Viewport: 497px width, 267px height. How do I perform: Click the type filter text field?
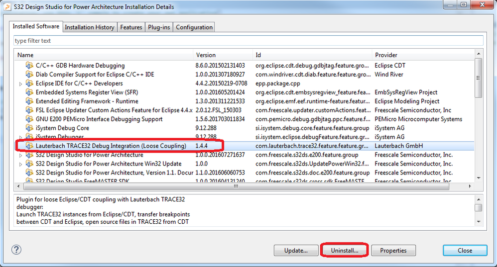(x=248, y=40)
